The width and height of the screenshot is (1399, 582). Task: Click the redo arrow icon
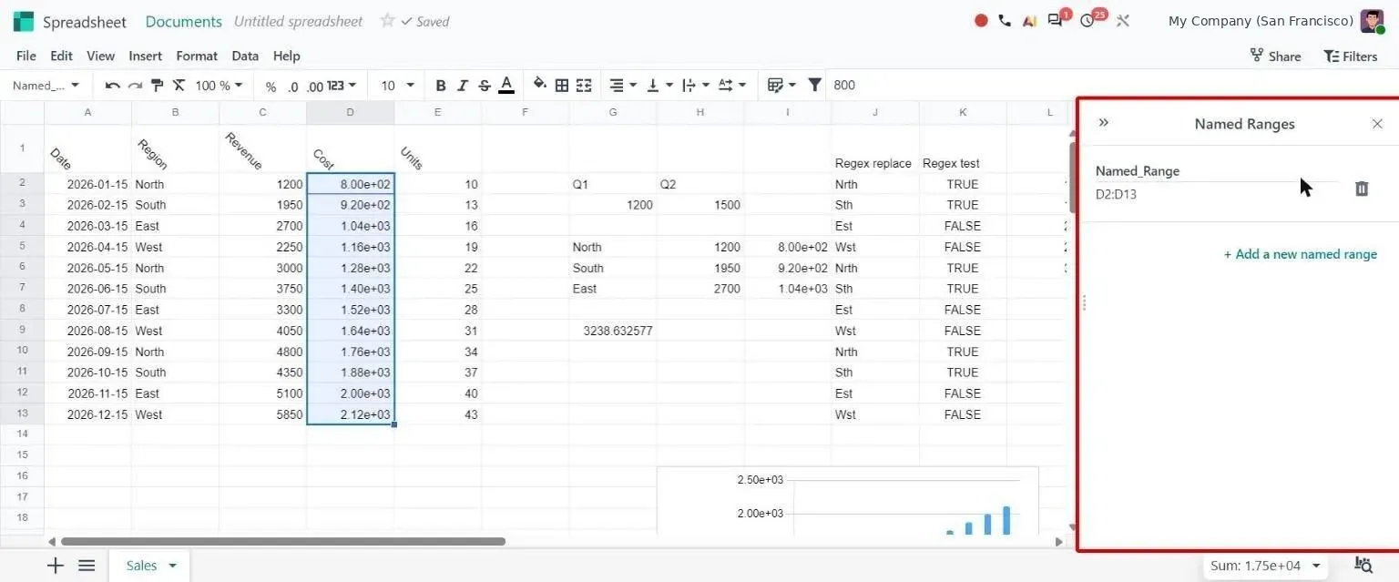click(x=135, y=86)
